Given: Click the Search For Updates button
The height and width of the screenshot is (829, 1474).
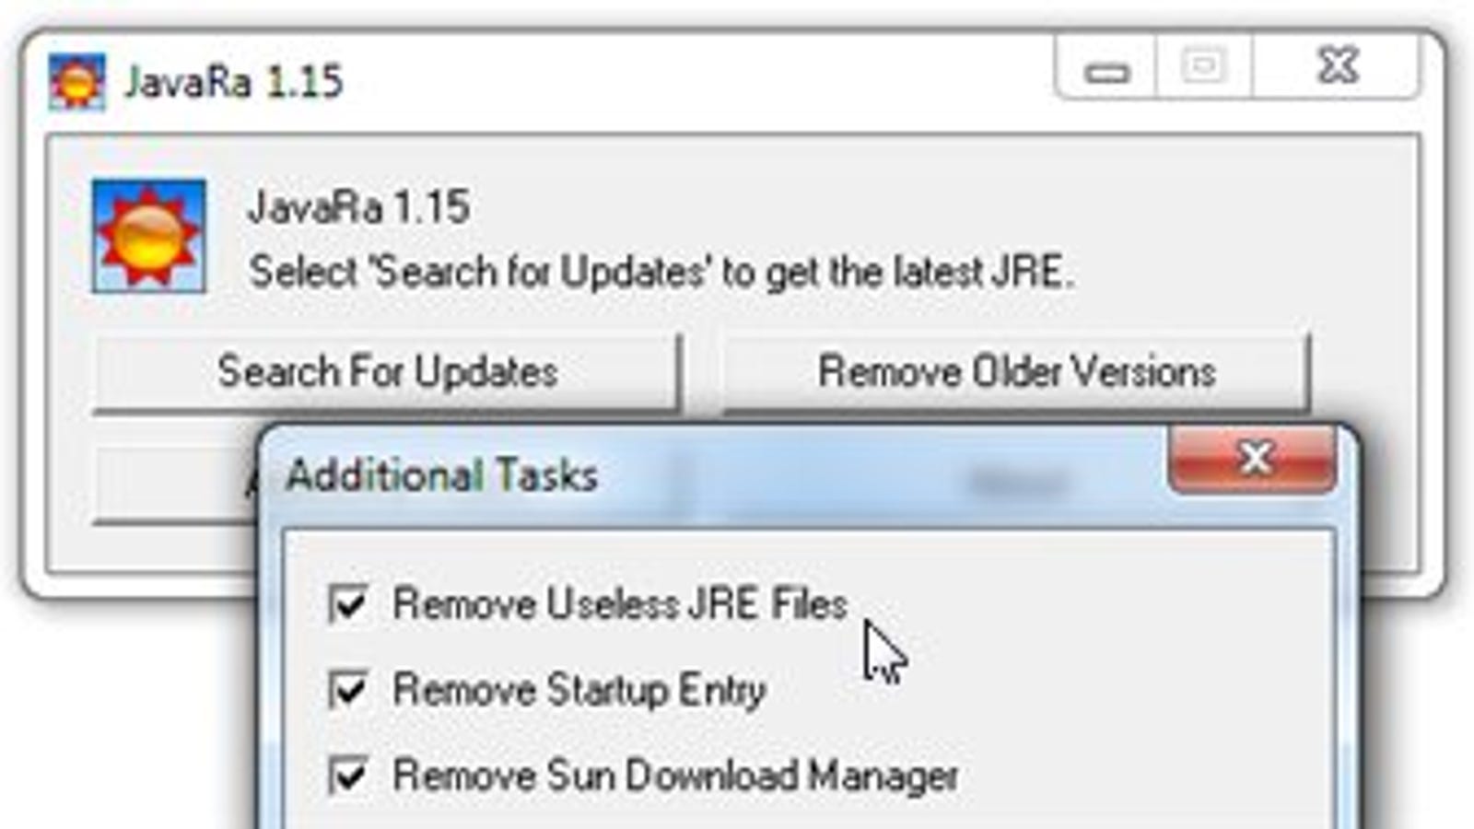Looking at the screenshot, I should (387, 372).
